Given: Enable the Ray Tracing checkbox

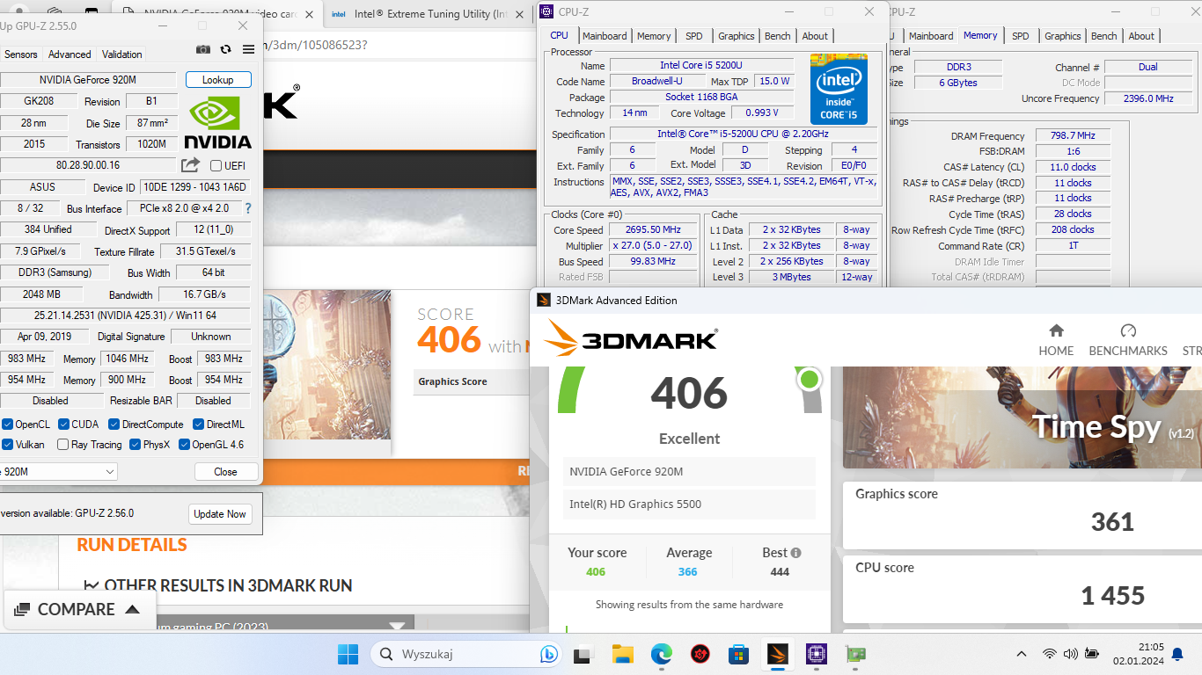Looking at the screenshot, I should pyautogui.click(x=62, y=445).
